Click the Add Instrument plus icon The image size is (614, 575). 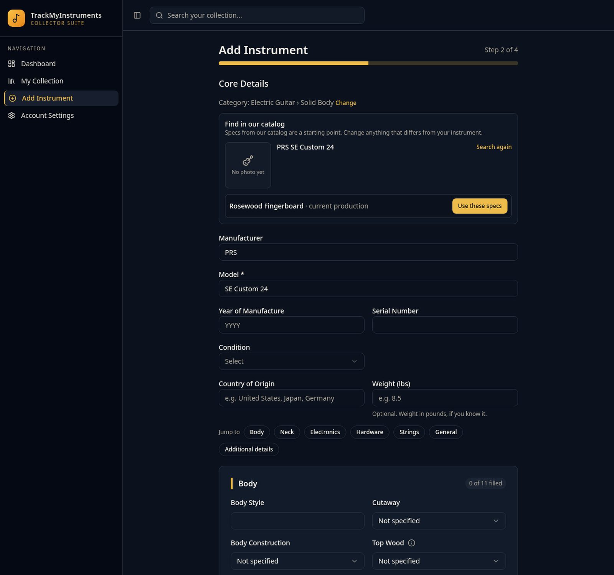pos(12,98)
